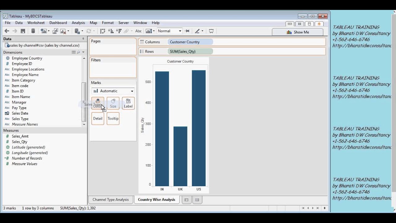Viewport: 396px width, 223px height.
Task: Click the Color button on Marks card
Action: pos(98,103)
